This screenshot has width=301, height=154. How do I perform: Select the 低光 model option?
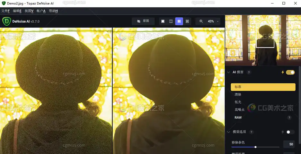click(238, 102)
